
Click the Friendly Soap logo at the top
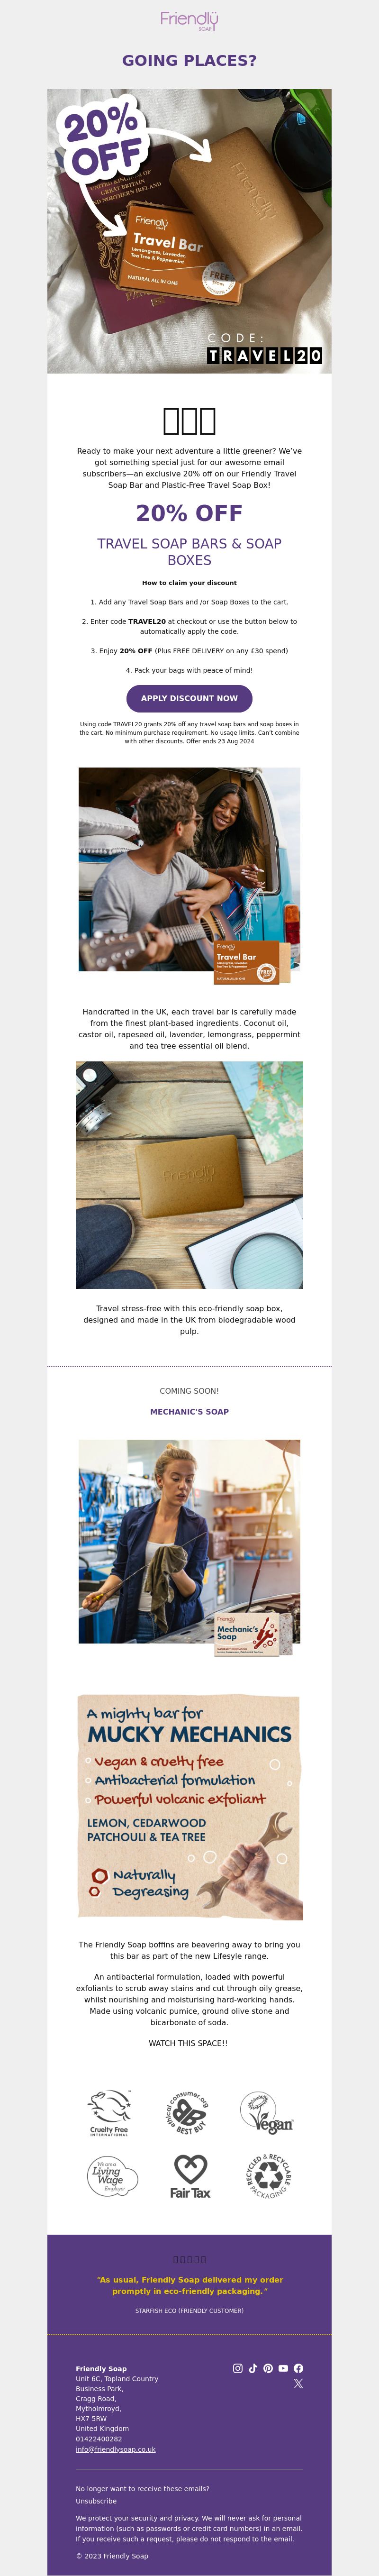pyautogui.click(x=189, y=21)
